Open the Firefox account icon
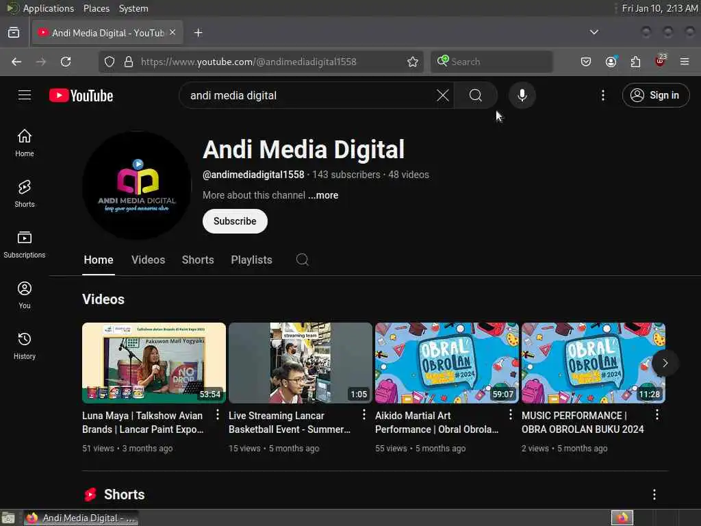 (x=611, y=62)
